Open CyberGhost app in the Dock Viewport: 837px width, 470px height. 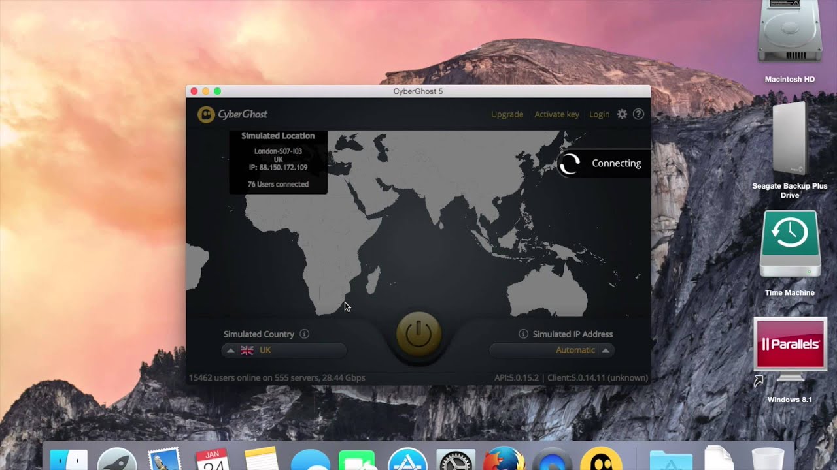[x=601, y=458]
